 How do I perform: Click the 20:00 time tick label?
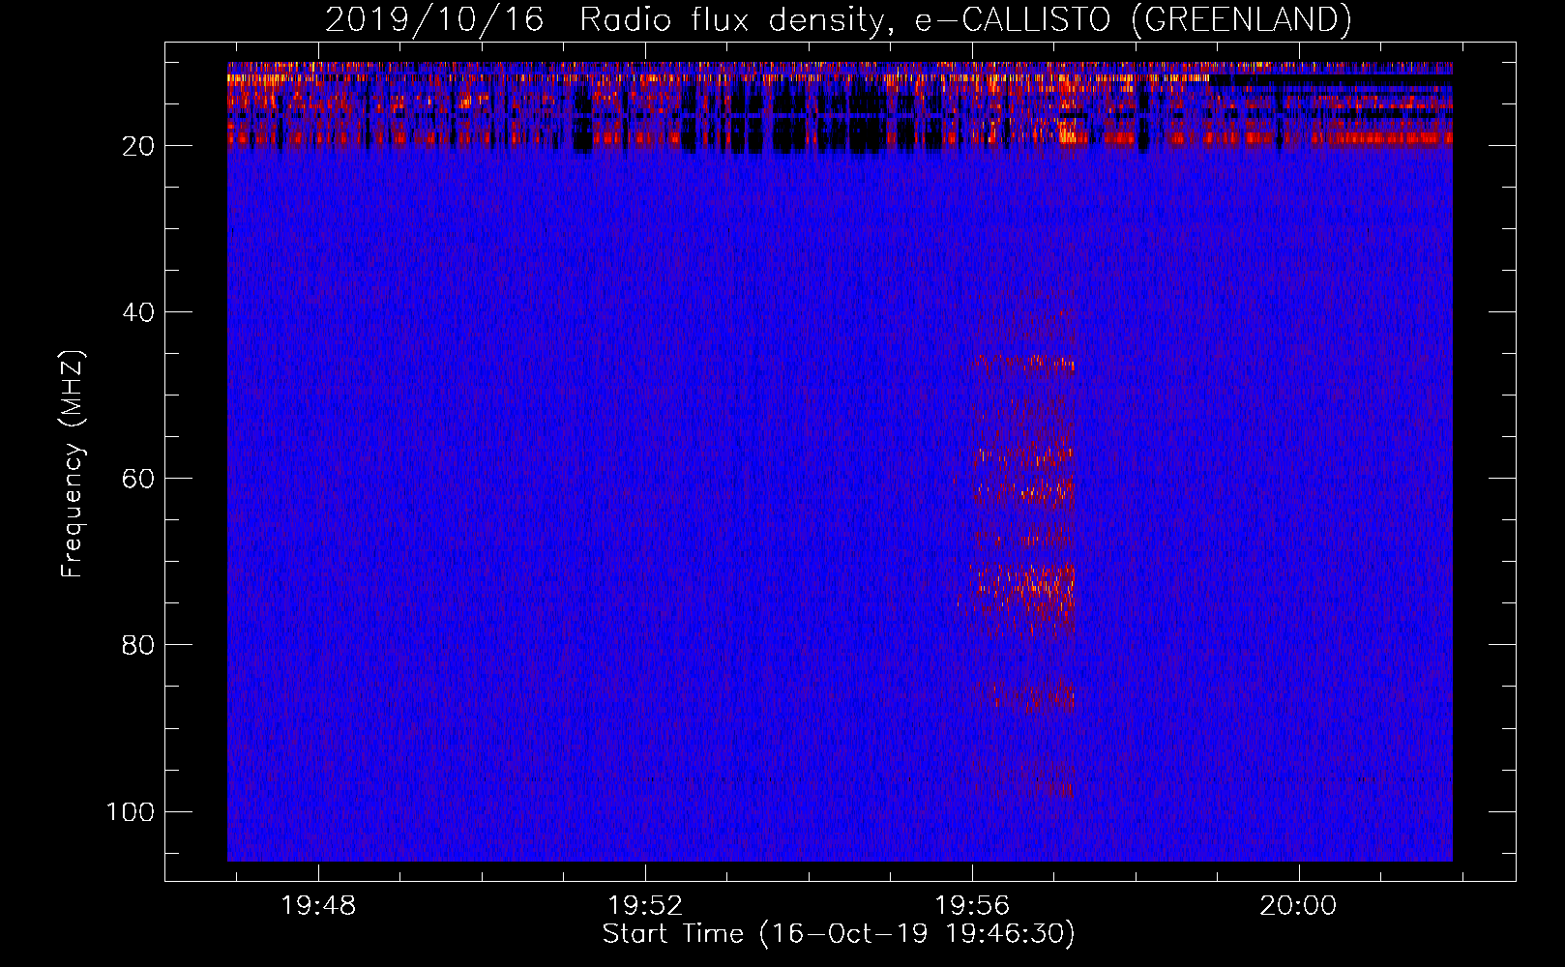pos(1298,905)
